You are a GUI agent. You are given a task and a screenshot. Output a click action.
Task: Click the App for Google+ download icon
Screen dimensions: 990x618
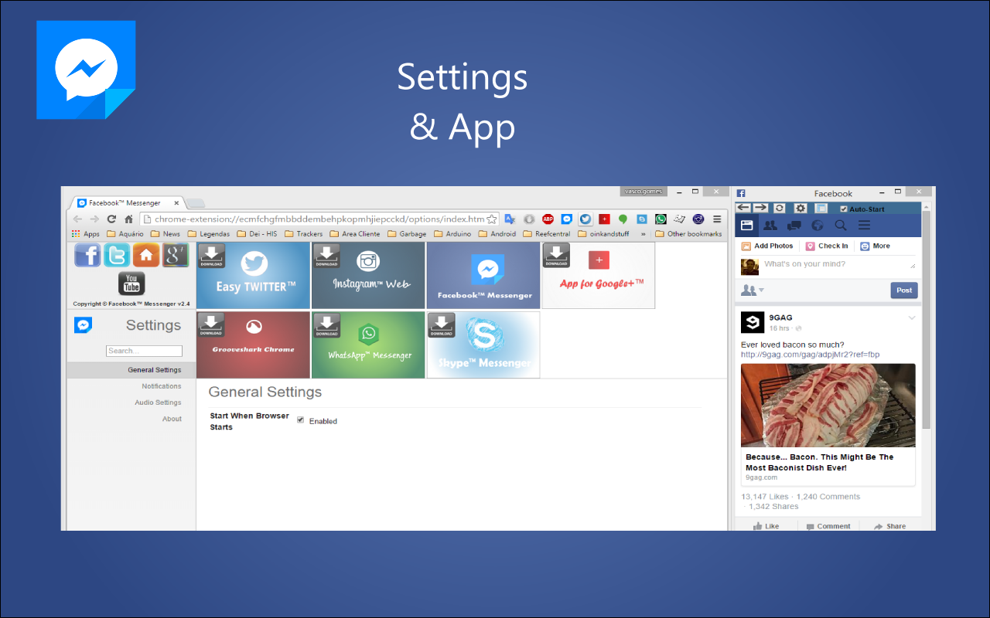pos(556,256)
